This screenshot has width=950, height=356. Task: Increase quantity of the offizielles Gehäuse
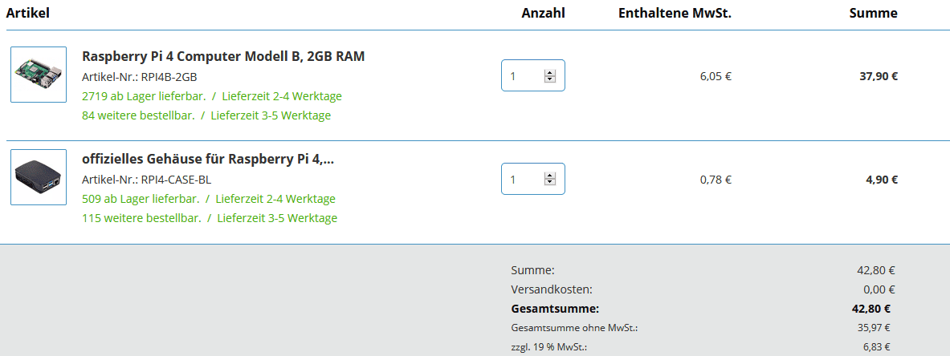[x=550, y=176]
